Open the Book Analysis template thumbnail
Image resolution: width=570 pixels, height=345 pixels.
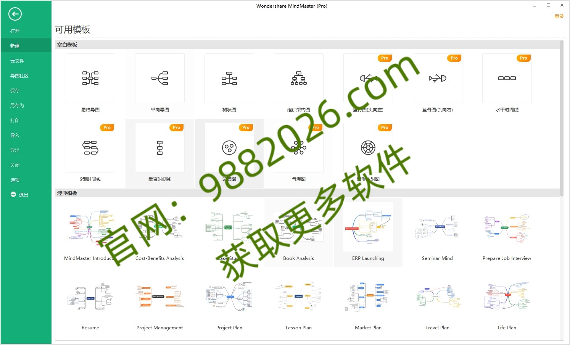(299, 227)
